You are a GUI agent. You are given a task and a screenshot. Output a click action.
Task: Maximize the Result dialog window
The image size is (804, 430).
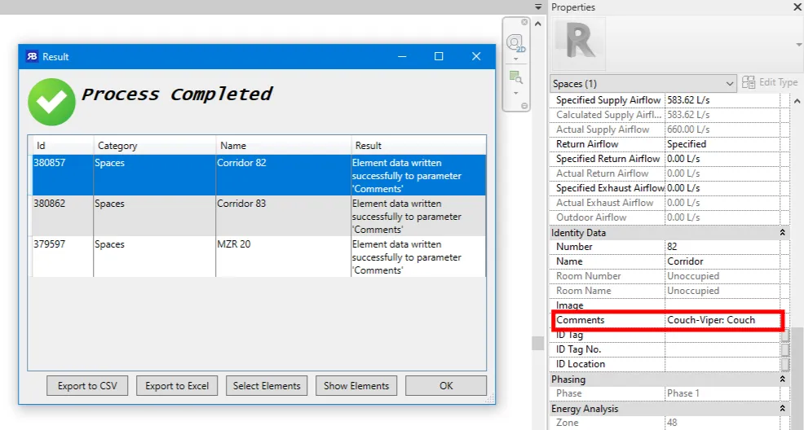(439, 56)
